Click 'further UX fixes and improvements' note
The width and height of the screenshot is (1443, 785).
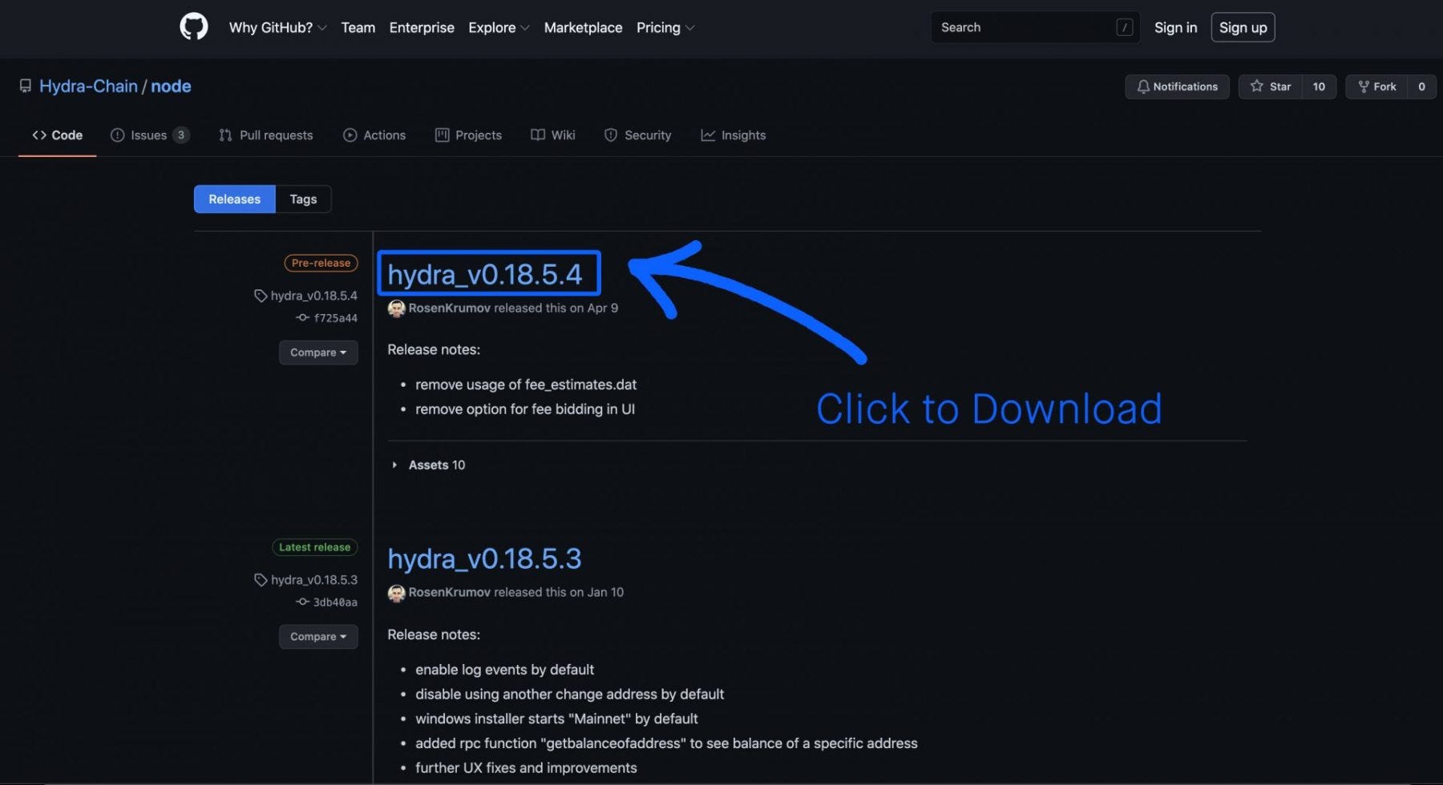tap(526, 768)
